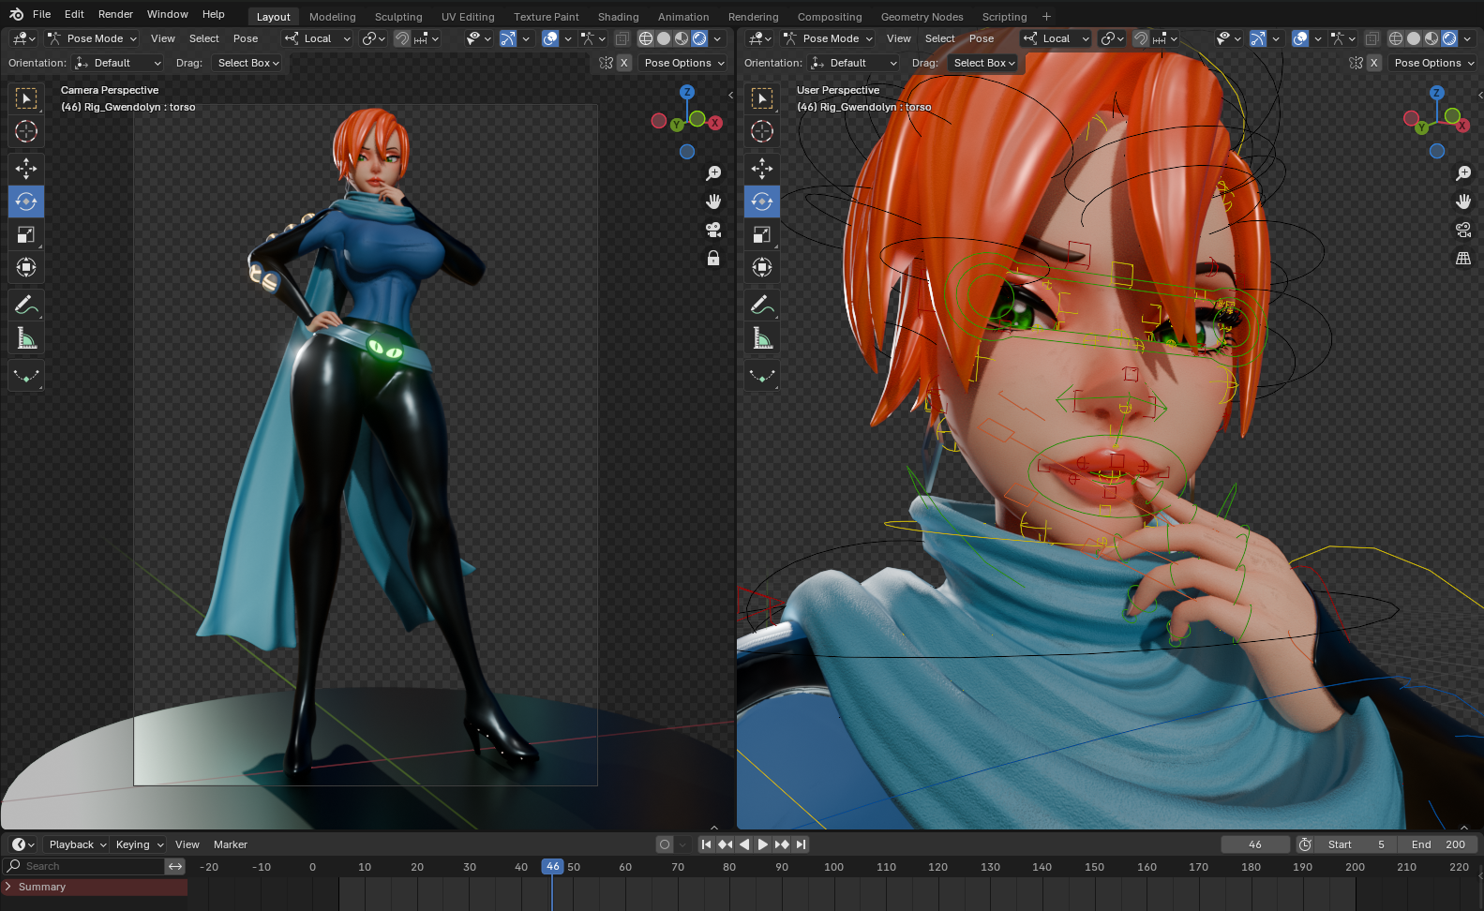Jump to next keyframe

[782, 844]
